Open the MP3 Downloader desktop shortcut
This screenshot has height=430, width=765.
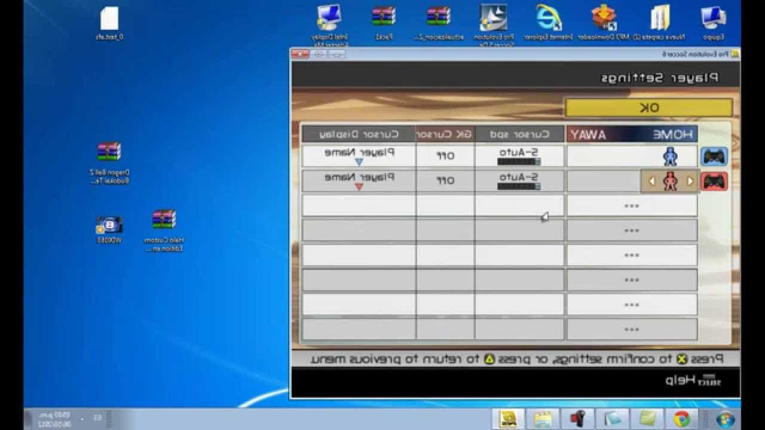[604, 23]
